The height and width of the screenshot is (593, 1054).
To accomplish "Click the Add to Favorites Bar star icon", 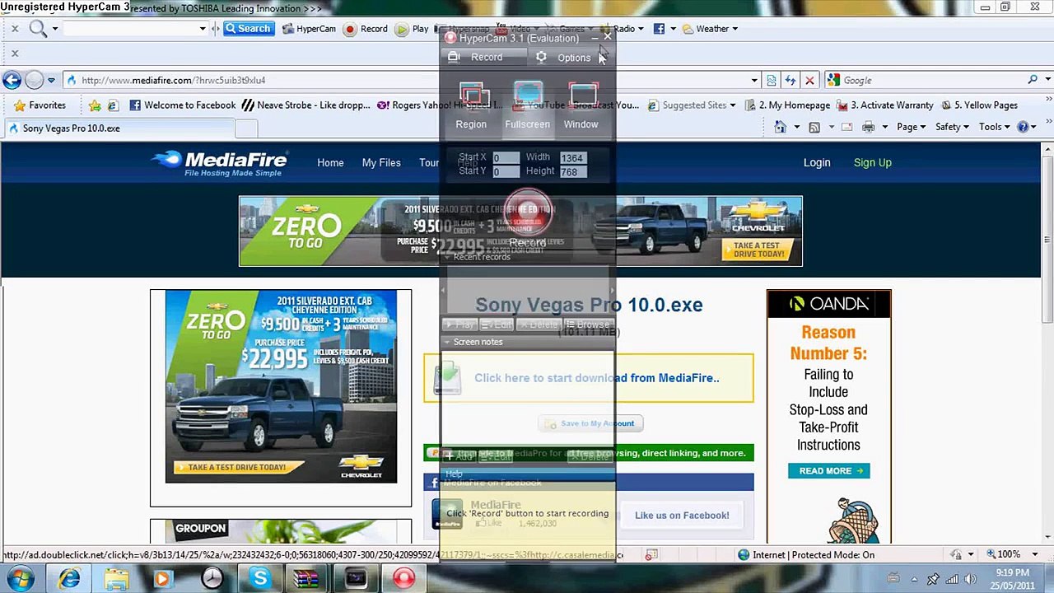I will (x=95, y=105).
